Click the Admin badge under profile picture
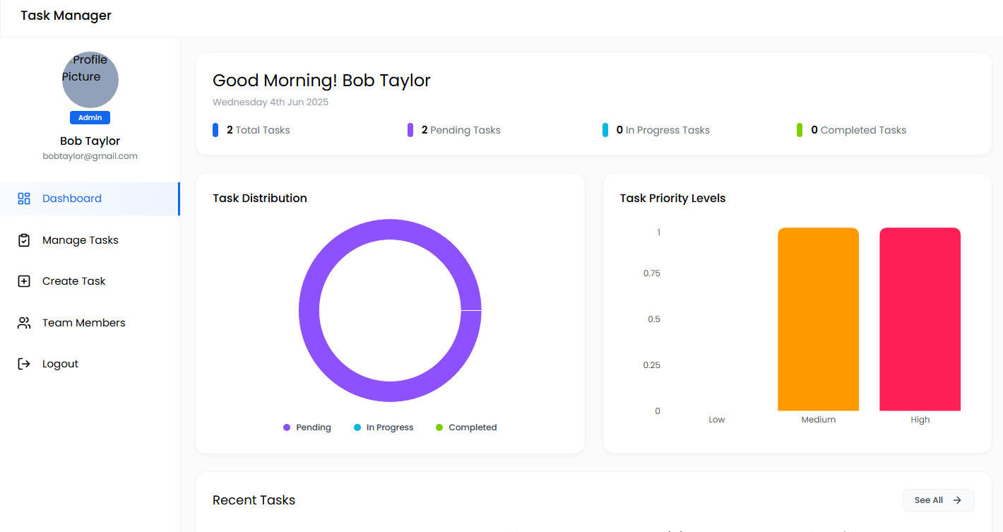The image size is (1003, 532). 90,118
